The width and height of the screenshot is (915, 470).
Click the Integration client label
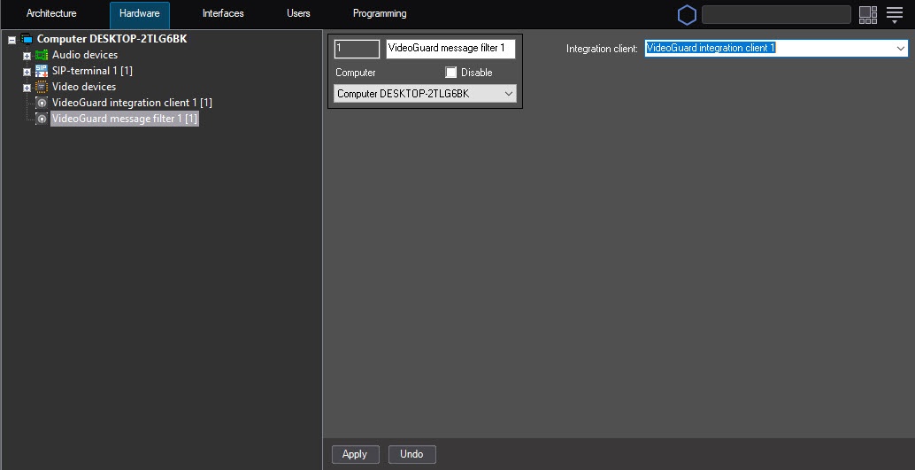pyautogui.click(x=602, y=49)
